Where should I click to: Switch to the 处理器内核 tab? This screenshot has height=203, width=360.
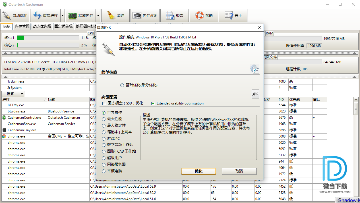[85, 26]
